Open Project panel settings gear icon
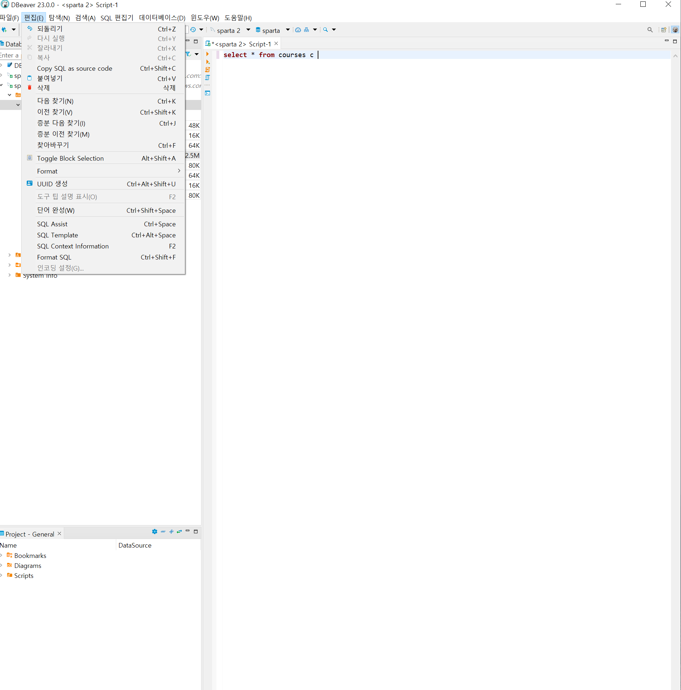The width and height of the screenshot is (681, 690). (x=154, y=532)
